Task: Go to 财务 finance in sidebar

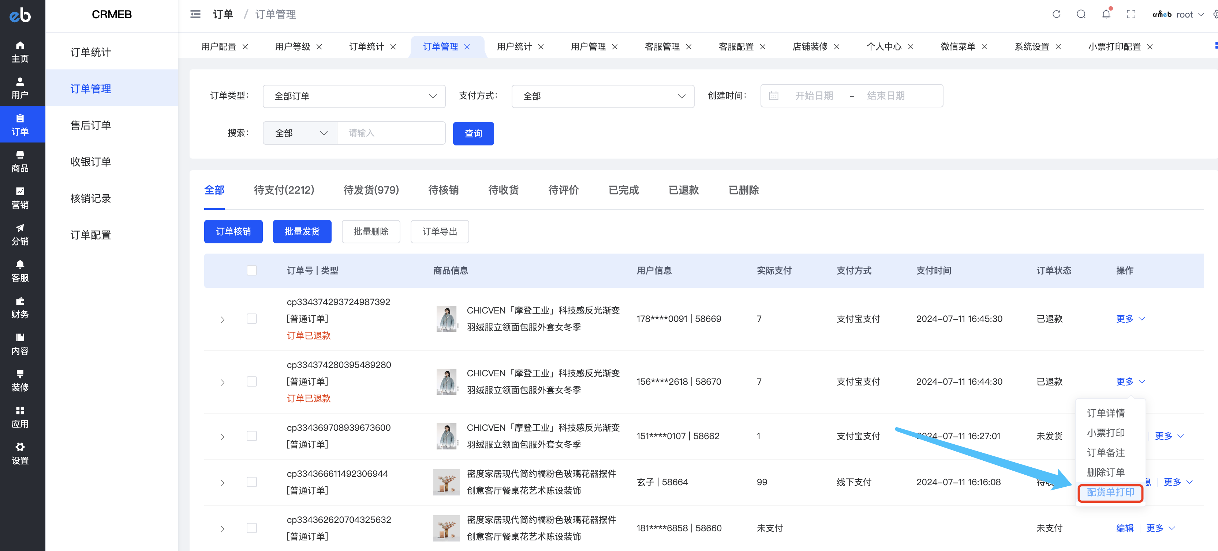Action: coord(20,307)
